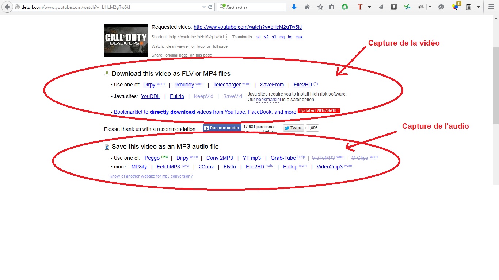Click the SaveFrom download link
Viewport: 499px width, 280px height.
pyautogui.click(x=272, y=85)
